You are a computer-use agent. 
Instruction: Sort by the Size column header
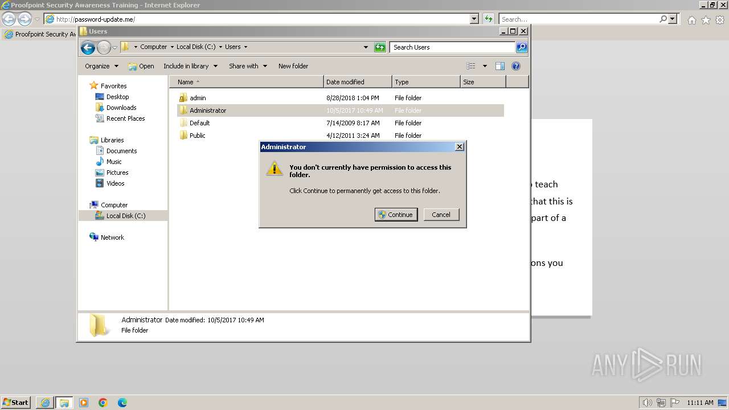[483, 82]
